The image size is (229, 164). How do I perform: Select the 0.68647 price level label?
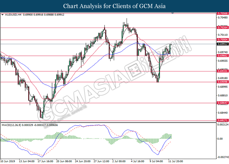[x=222, y=103]
